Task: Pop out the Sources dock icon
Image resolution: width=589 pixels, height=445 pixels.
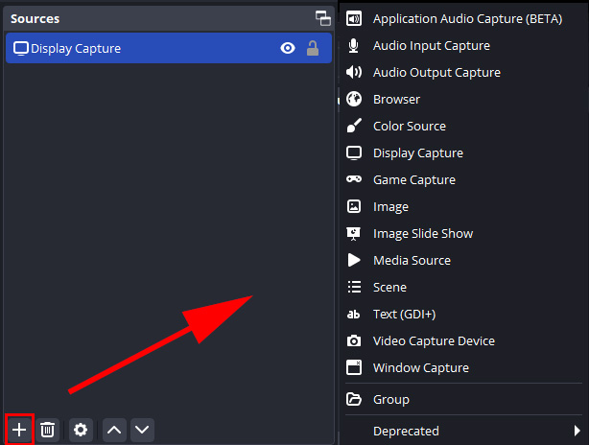Action: [x=322, y=18]
